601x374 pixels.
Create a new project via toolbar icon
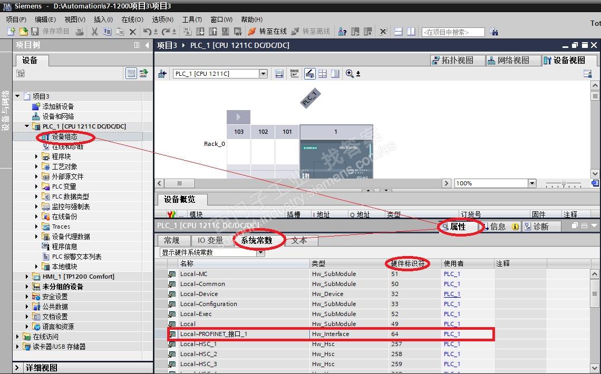point(12,32)
